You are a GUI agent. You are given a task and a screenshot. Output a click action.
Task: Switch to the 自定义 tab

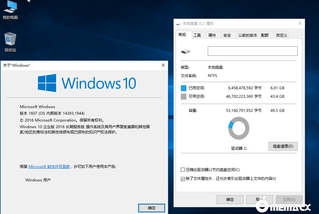(x=281, y=35)
